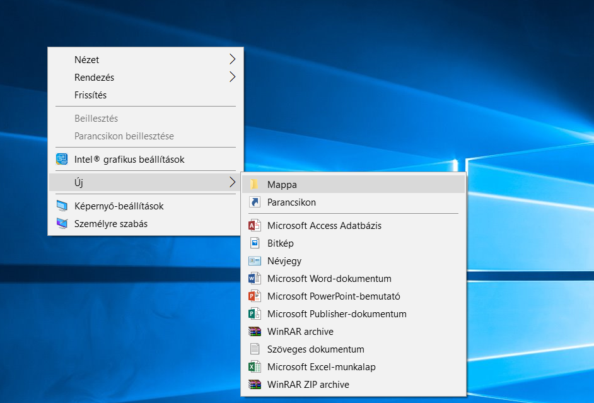Create a new WinRAR ZIP archive

tap(308, 385)
